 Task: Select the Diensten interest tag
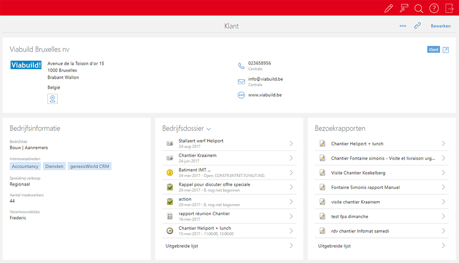54,166
